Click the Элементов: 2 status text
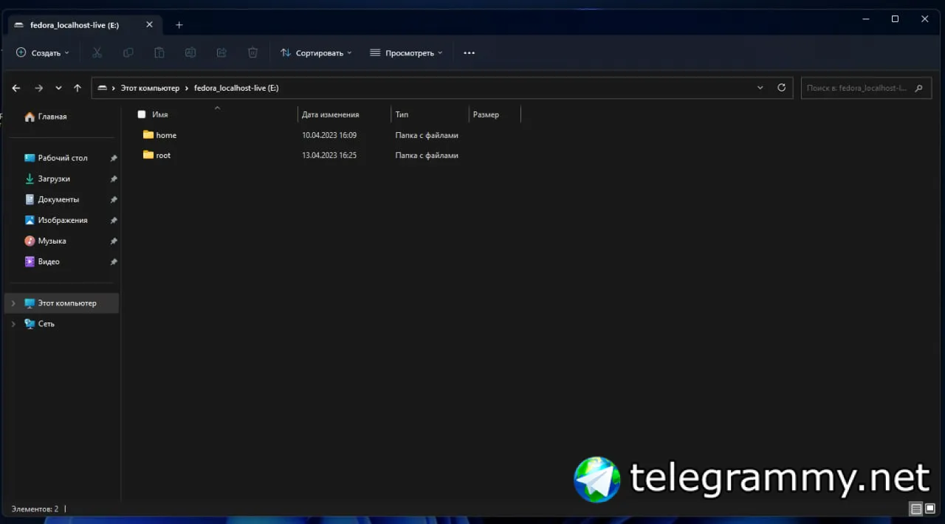945x524 pixels. tap(35, 509)
